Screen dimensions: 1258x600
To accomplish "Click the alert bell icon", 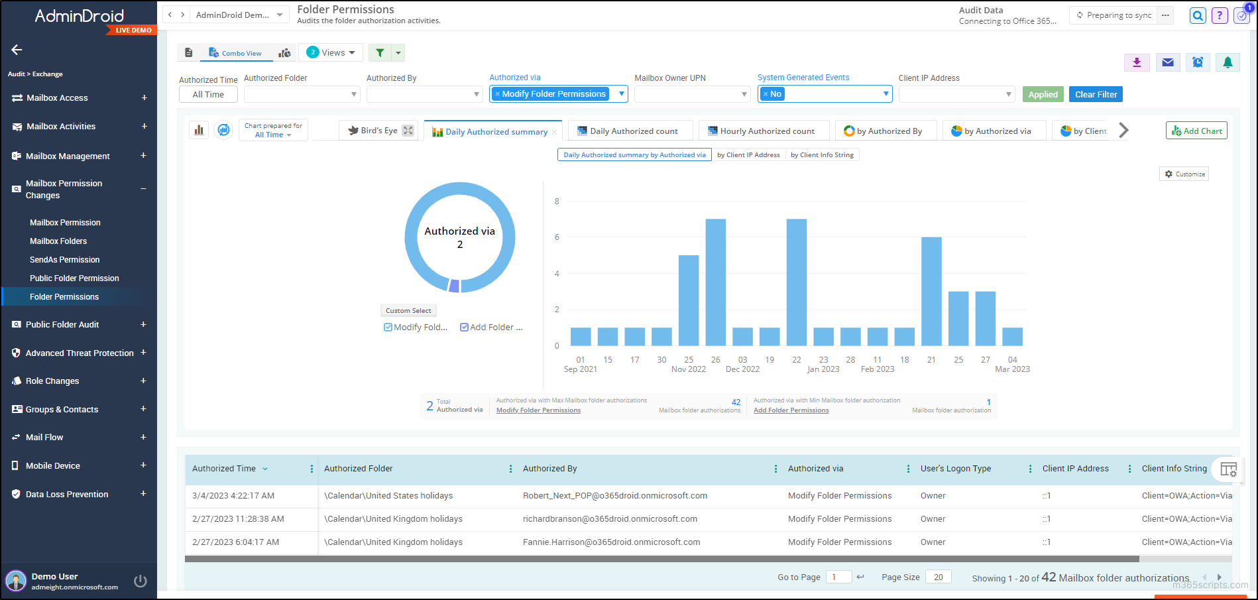I will [1228, 62].
